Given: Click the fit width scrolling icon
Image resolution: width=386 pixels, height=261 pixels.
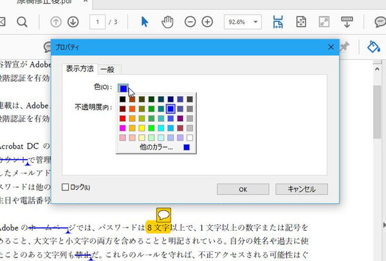Looking at the screenshot, I should pyautogui.click(x=278, y=22).
